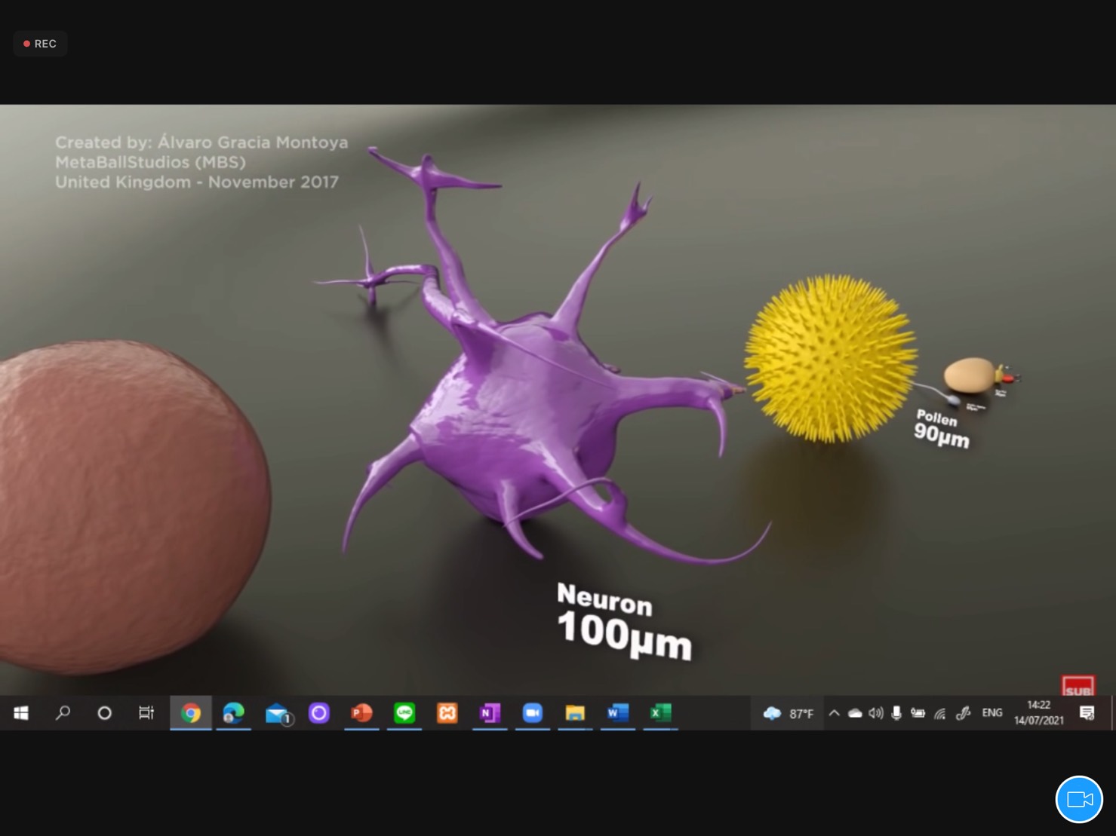1116x836 pixels.
Task: Open the clock showing 14:22 14/07/2021
Action: click(x=1039, y=713)
